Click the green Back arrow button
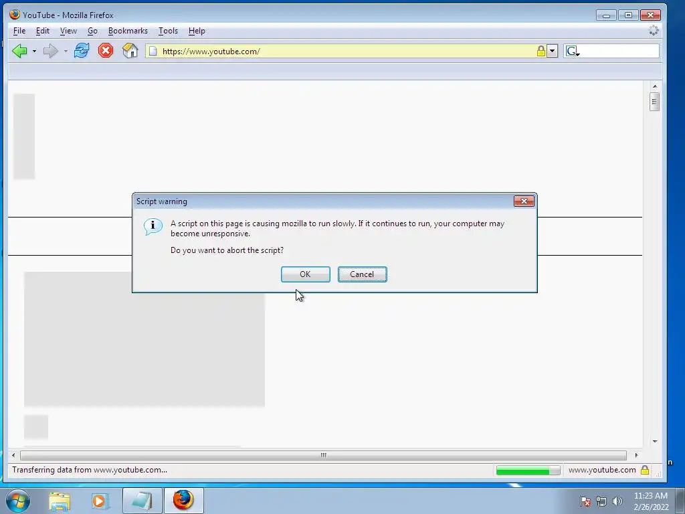The width and height of the screenshot is (685, 514). point(19,51)
